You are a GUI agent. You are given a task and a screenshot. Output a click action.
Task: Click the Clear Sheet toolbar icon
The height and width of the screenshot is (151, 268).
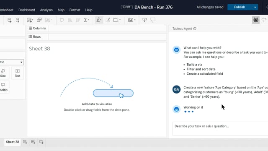coord(47,20)
